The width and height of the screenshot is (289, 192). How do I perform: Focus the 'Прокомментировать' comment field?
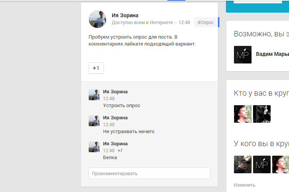[x=149, y=173]
